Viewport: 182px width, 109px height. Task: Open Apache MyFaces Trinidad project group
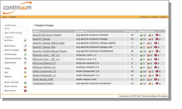click(x=47, y=35)
